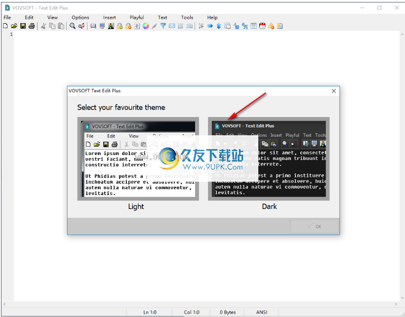Click the blue funnel filter icon
Viewport: 405px width, 317px height.
(163, 26)
